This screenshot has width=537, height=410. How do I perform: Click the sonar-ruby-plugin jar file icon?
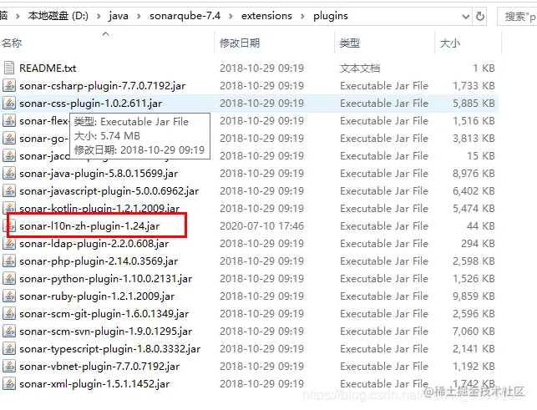point(9,296)
